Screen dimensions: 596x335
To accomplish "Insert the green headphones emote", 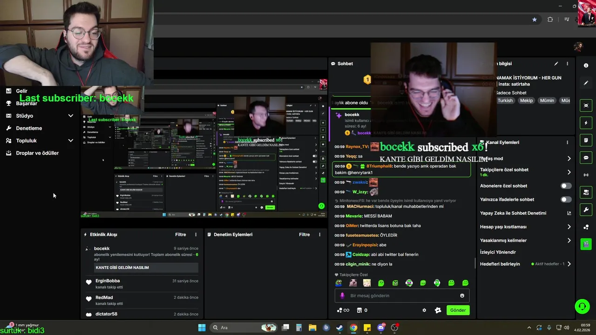I will click(437, 283).
